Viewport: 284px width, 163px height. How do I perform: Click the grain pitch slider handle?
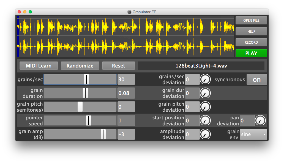[80, 107]
